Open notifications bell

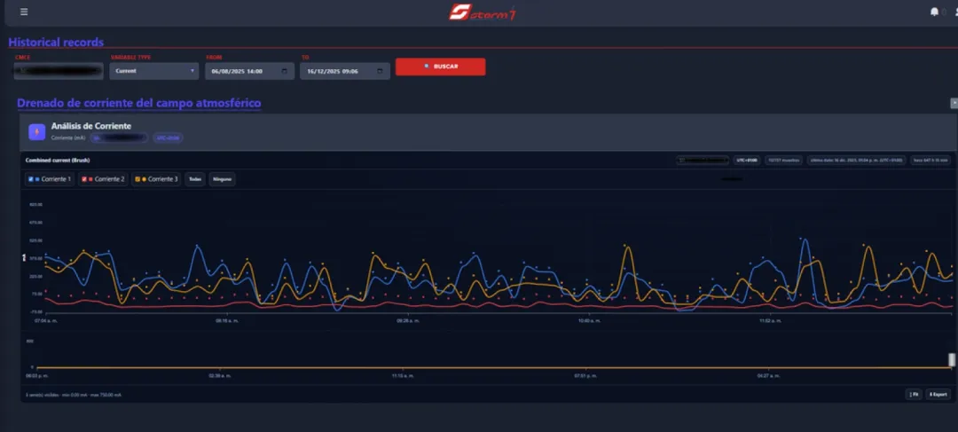click(x=934, y=12)
